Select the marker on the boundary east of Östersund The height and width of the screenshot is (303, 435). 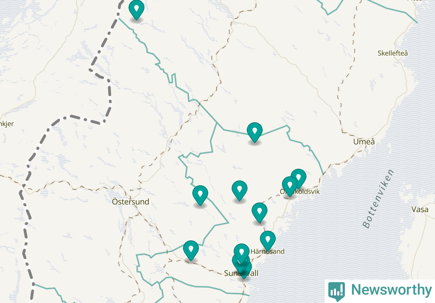pos(200,196)
